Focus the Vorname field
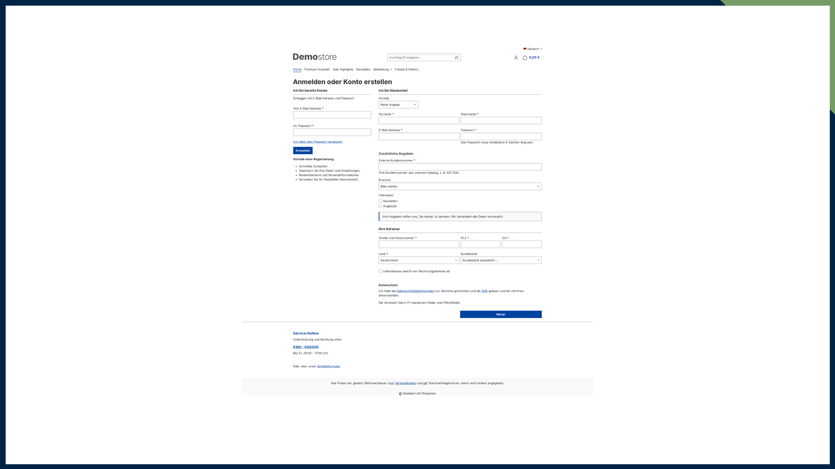The height and width of the screenshot is (469, 835). 419,121
